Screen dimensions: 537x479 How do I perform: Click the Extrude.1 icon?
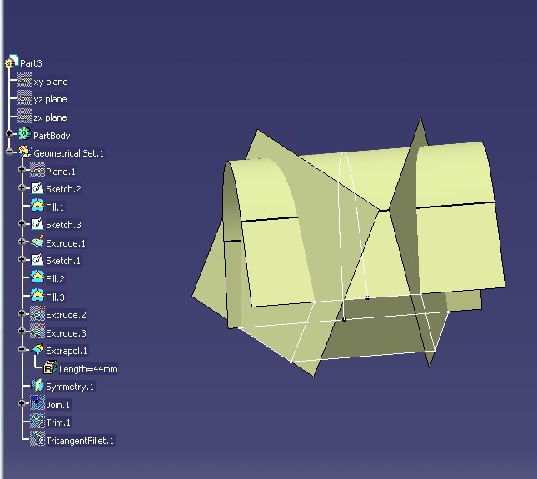pos(37,242)
